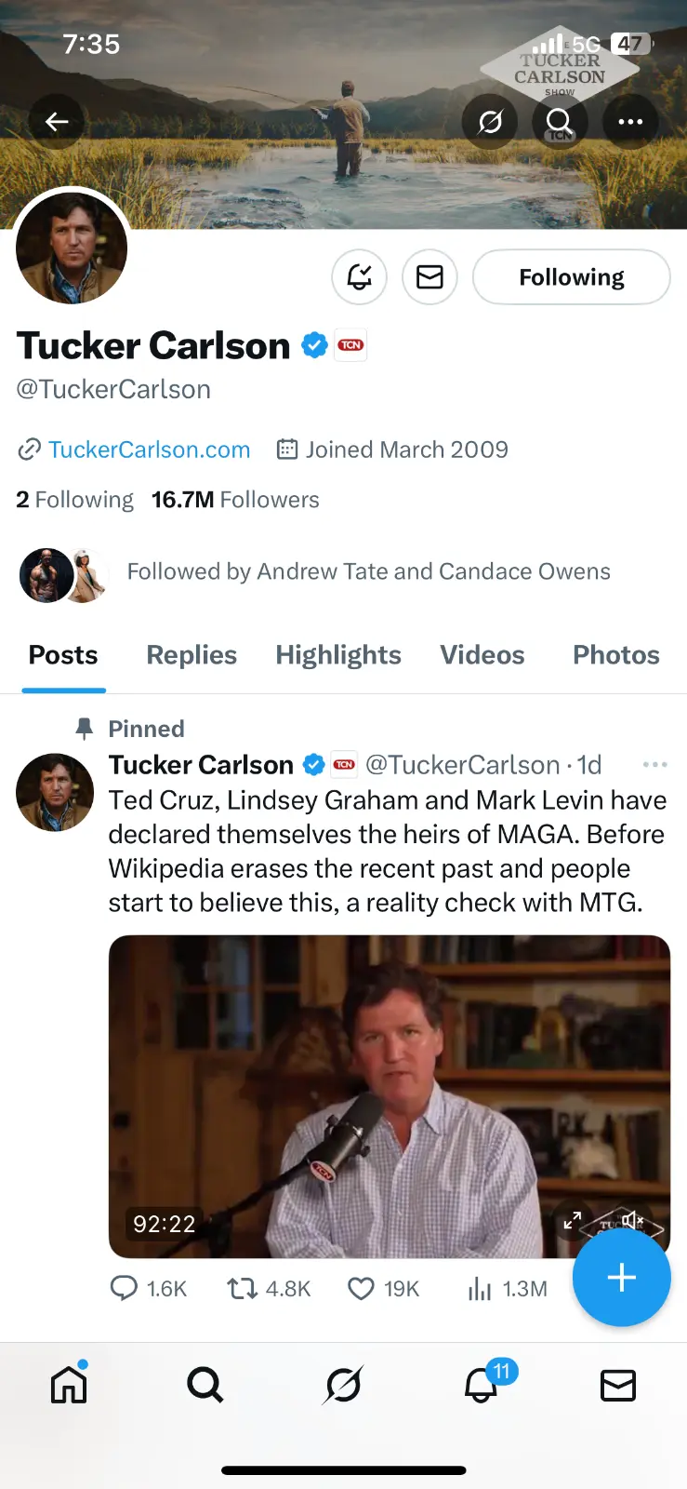Tap the back arrow button
Screen dimensions: 687x1489
57,122
